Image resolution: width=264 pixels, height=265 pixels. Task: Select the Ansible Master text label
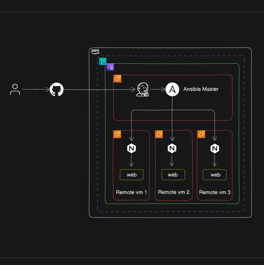point(201,89)
